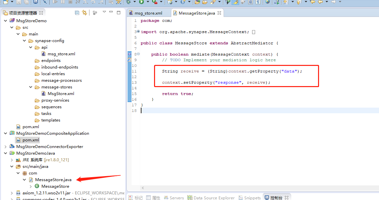Collapse the MsgStoreDemo project node
This screenshot has width=379, height=200.
6,21
